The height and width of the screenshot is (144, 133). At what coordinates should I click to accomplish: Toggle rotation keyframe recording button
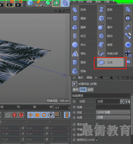point(44,115)
